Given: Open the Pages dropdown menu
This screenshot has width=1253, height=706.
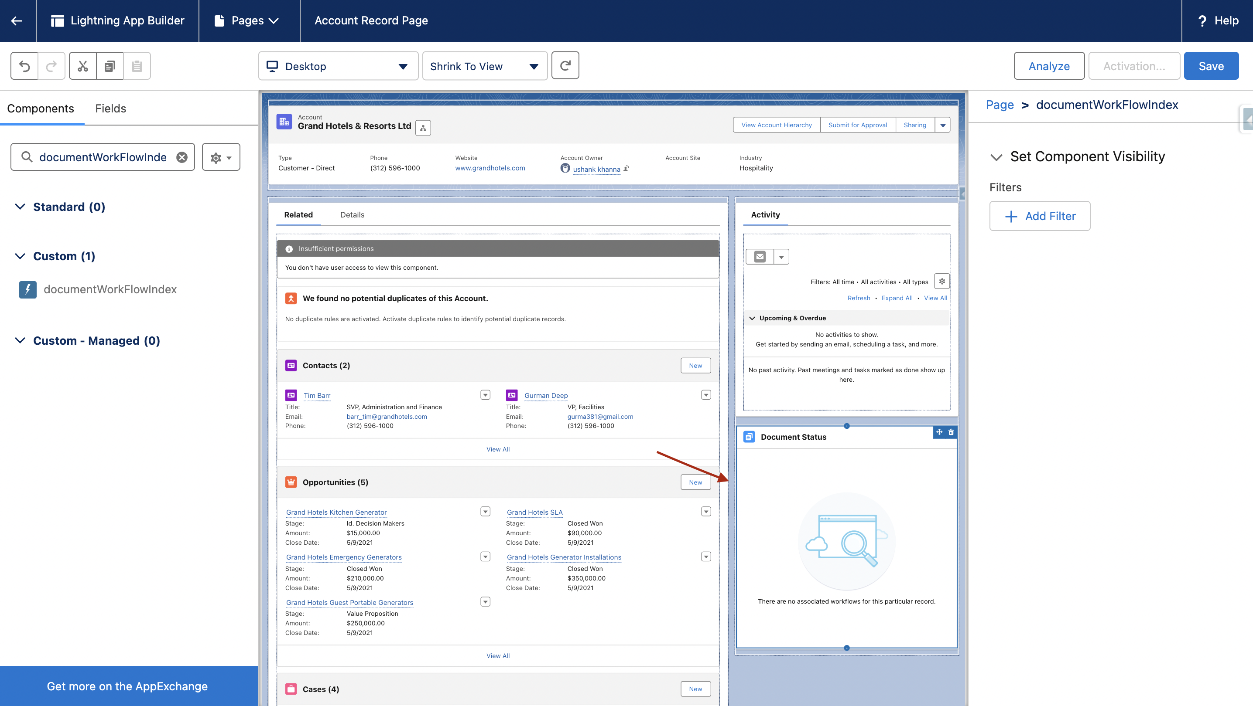Looking at the screenshot, I should coord(247,20).
